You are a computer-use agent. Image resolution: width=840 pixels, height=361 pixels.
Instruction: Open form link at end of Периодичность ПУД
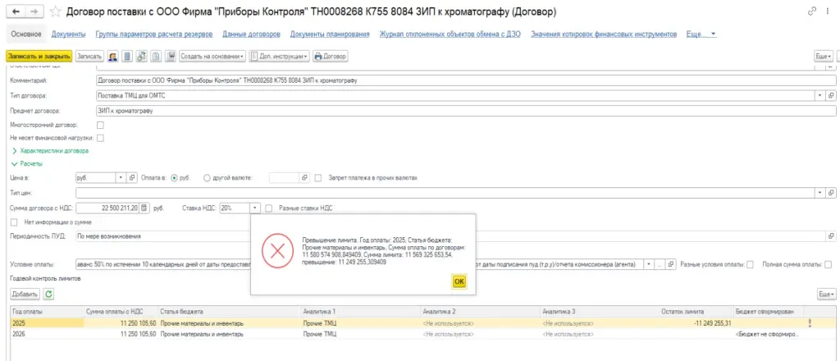tap(832, 235)
